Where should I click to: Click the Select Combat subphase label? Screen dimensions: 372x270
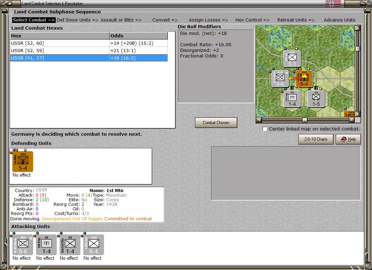tap(34, 20)
